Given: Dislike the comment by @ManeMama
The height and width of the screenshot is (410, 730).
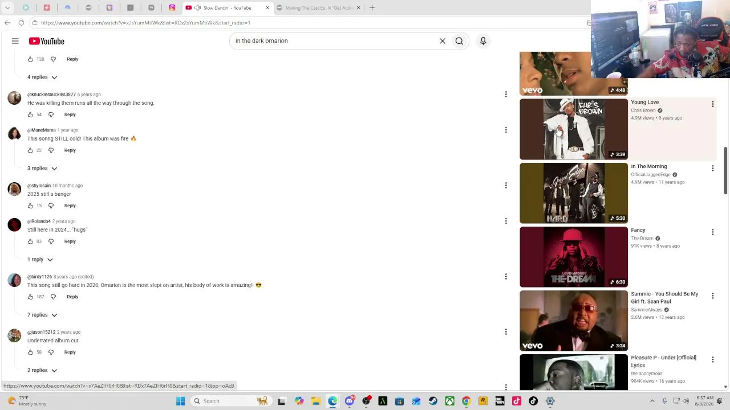Looking at the screenshot, I should coord(51,150).
